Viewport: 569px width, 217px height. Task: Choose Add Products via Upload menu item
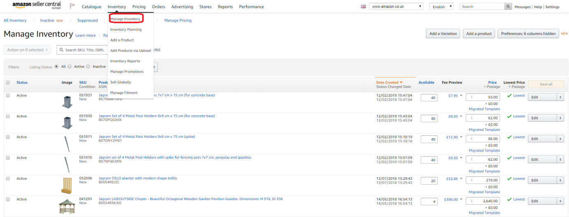pyautogui.click(x=130, y=50)
